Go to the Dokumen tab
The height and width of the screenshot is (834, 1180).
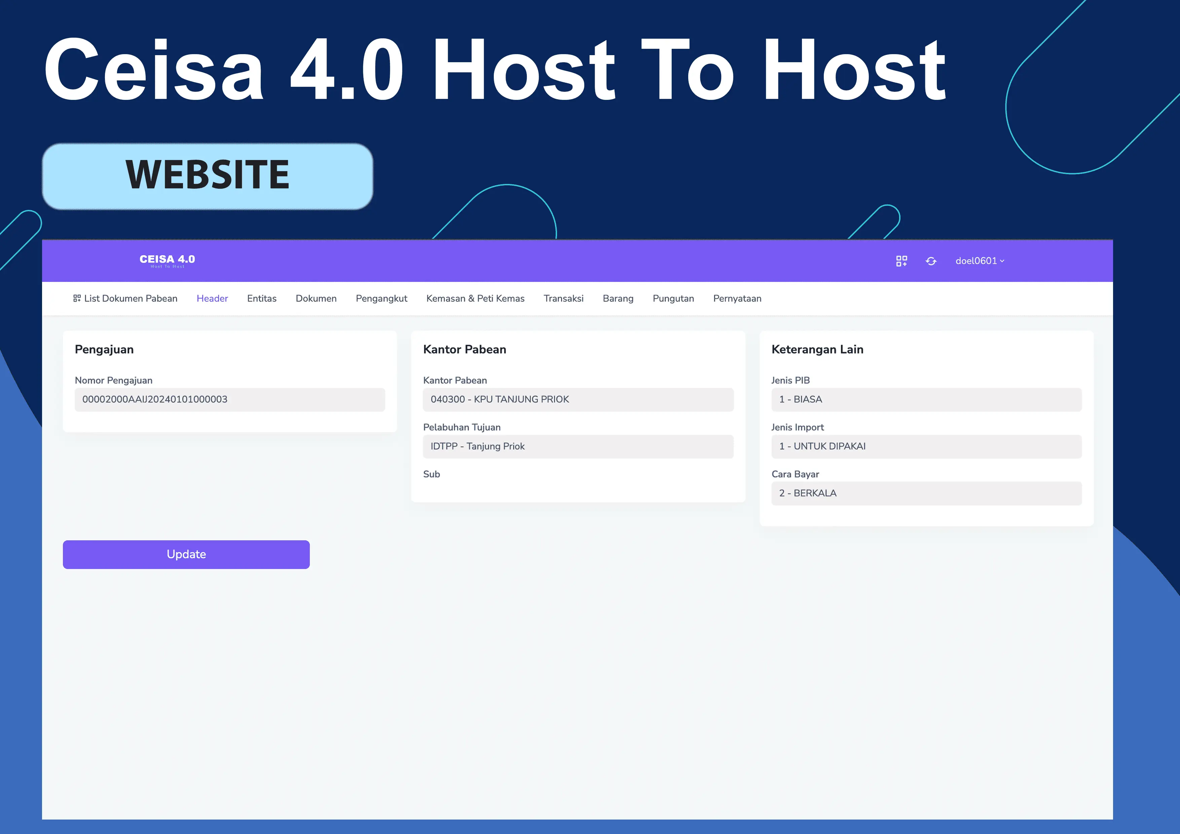316,299
